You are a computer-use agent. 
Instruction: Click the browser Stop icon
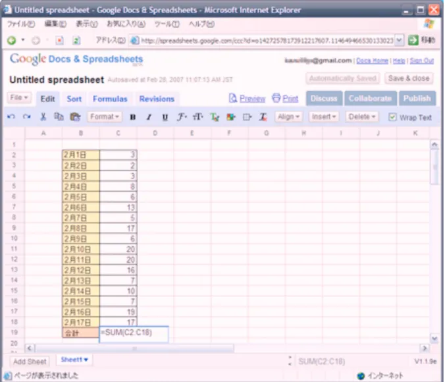tap(60, 41)
